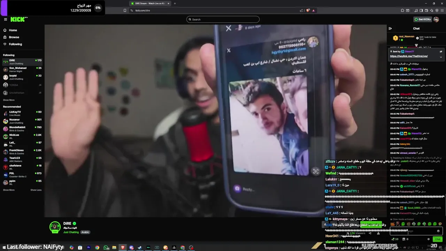Hide the pinned message eye icon
Screen dimensions: 446x251
point(441,52)
